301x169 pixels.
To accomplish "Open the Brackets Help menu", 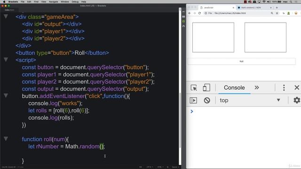I will click(84, 2).
